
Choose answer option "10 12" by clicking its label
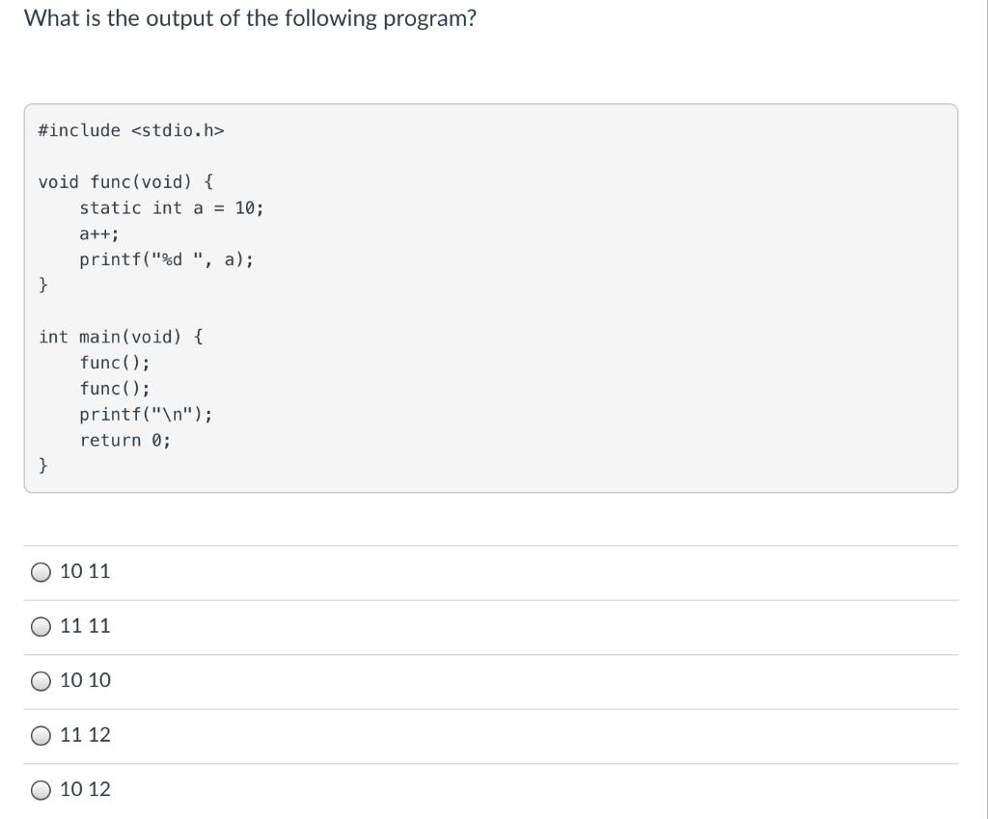point(83,789)
